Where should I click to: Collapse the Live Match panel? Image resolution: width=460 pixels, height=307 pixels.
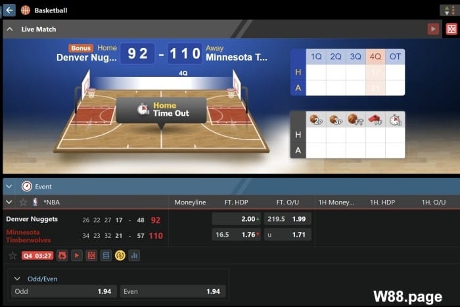click(x=10, y=29)
